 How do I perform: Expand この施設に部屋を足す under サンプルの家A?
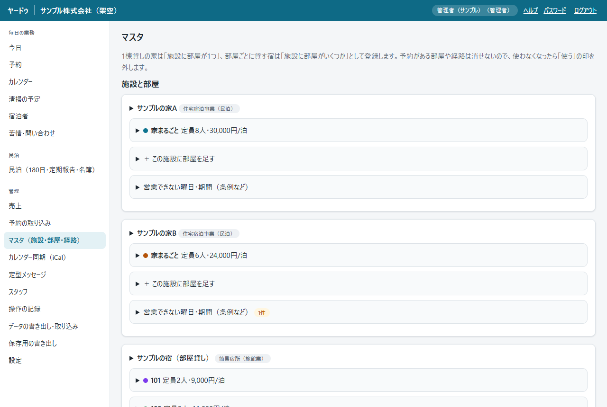(359, 159)
